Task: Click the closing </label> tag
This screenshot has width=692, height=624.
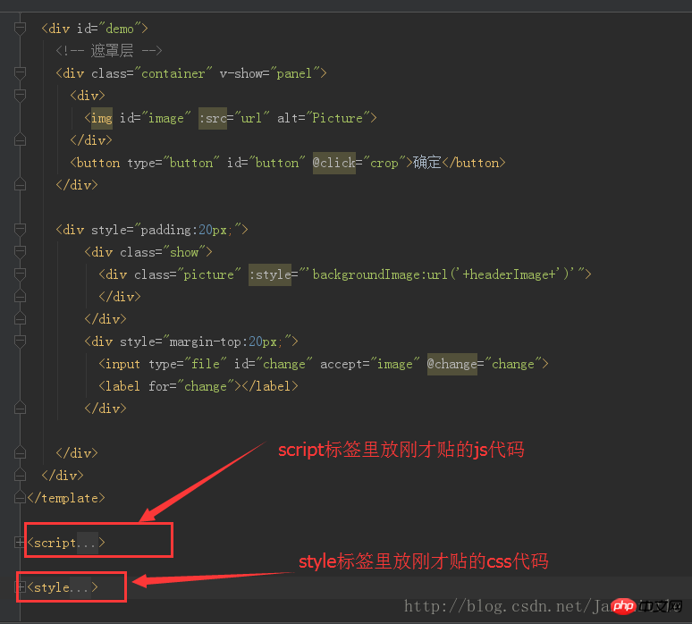Action: 270,386
